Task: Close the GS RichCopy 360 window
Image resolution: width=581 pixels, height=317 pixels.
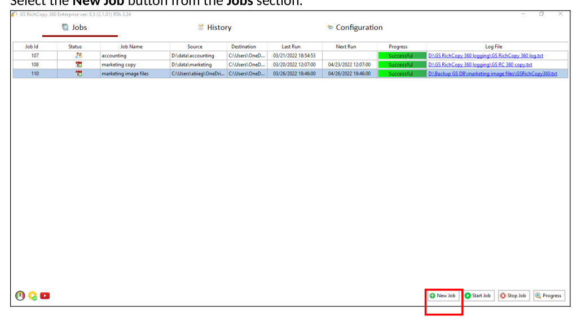Action: pos(560,14)
